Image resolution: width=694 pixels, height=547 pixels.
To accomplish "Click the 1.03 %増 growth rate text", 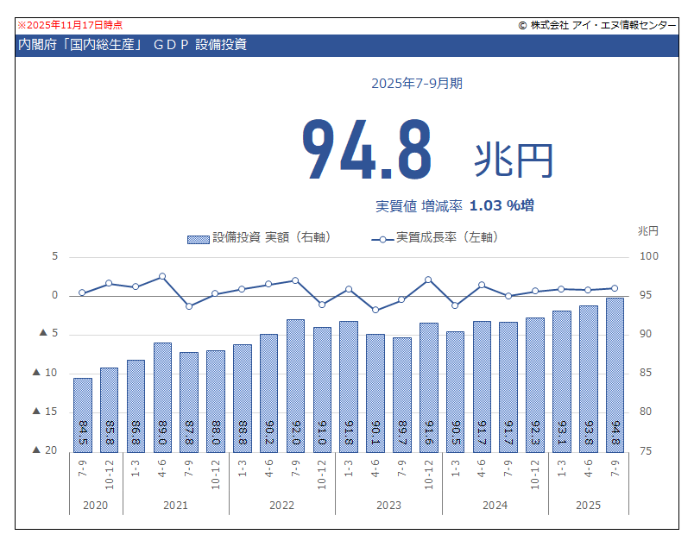I will point(501,205).
